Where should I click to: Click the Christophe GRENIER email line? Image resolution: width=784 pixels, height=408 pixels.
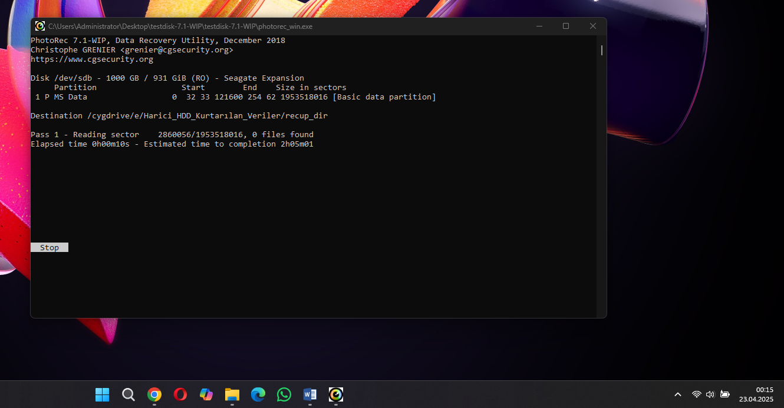(132, 49)
